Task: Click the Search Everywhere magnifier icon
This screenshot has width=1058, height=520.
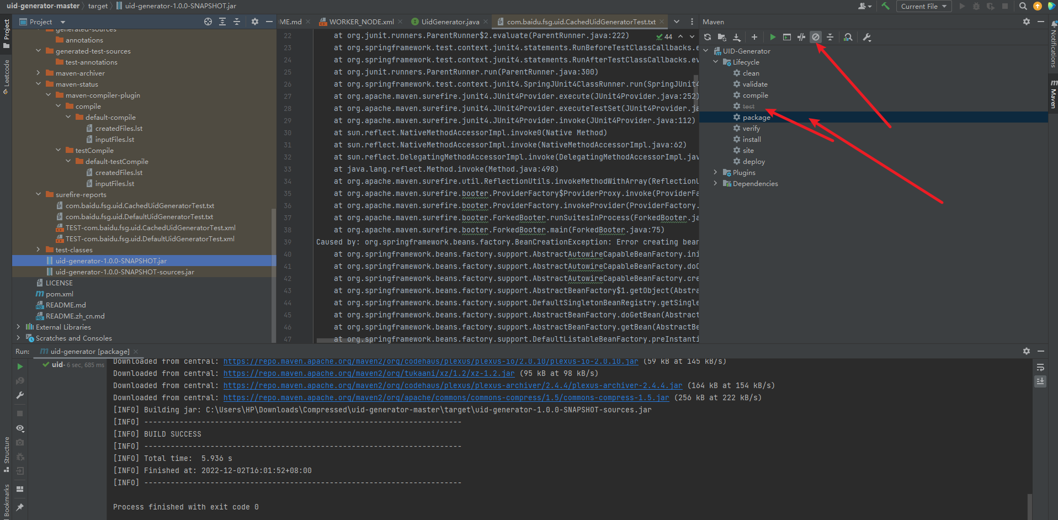Action: pyautogui.click(x=1023, y=6)
